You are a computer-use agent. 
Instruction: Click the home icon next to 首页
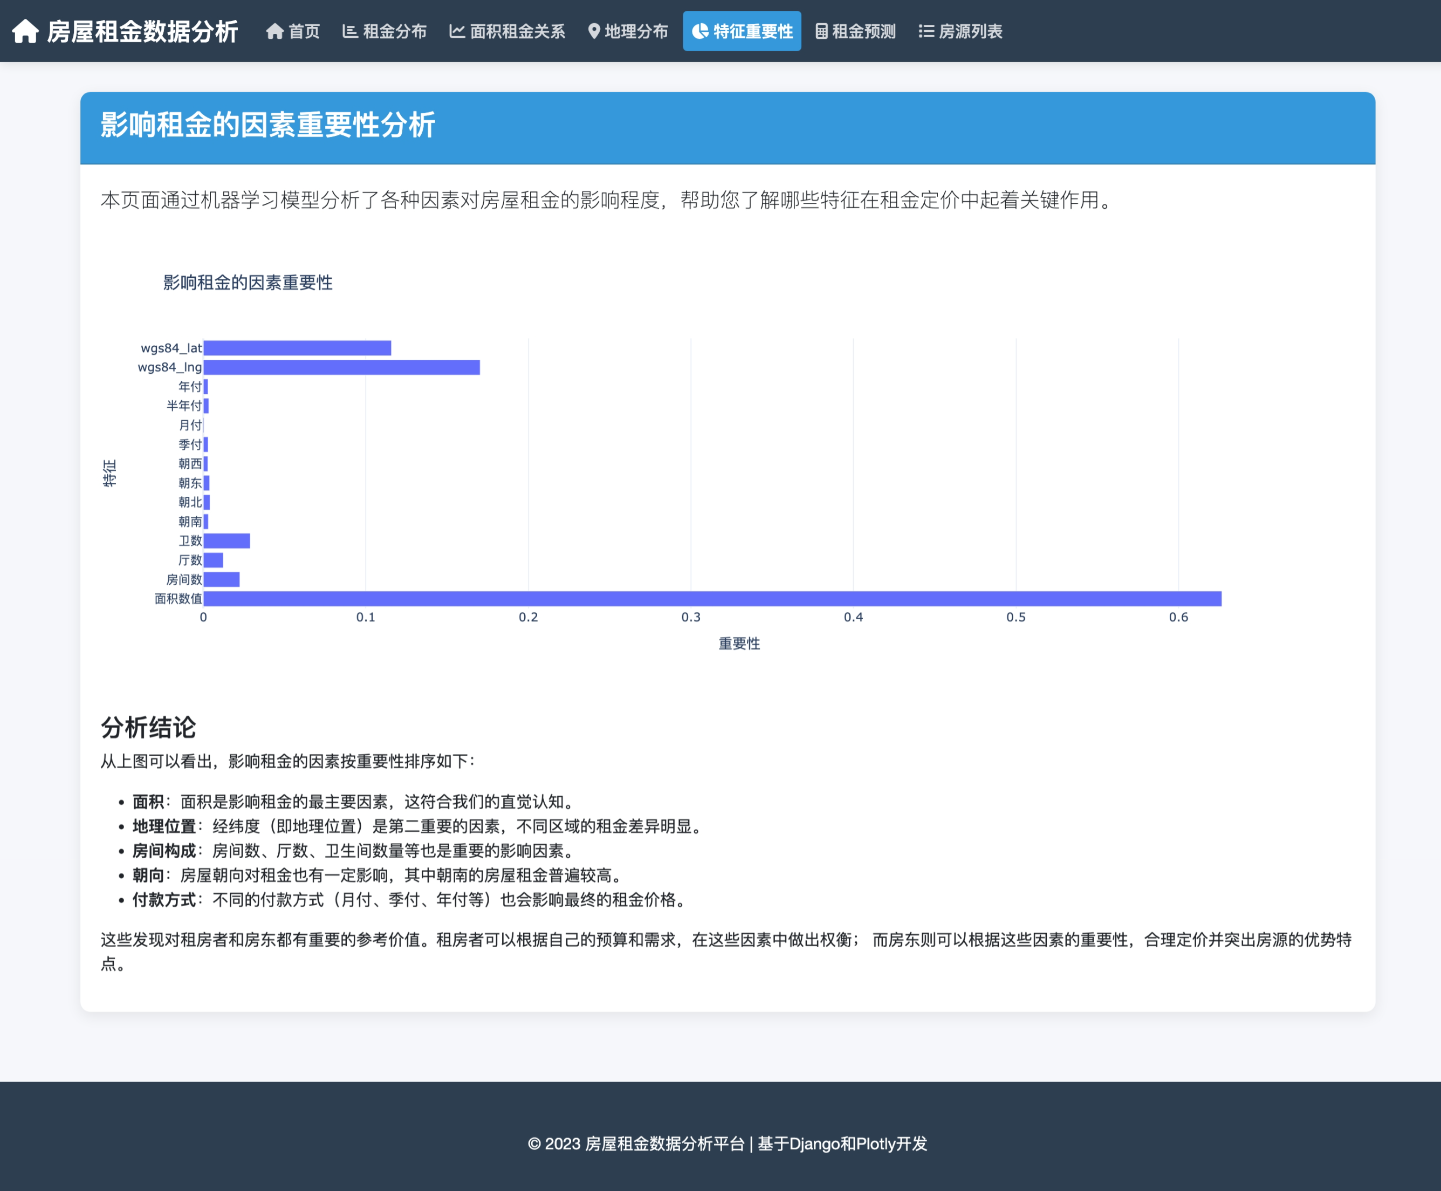[275, 32]
